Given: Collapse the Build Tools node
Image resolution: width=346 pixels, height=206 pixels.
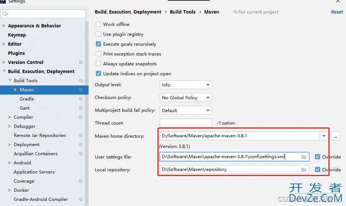Looking at the screenshot, I should pyautogui.click(x=10, y=80).
